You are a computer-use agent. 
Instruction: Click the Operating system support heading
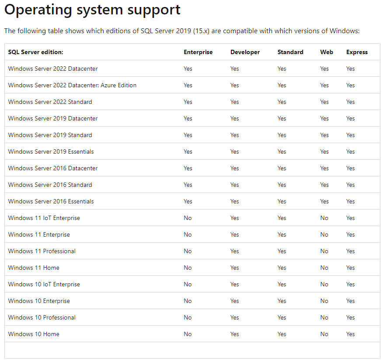[92, 10]
